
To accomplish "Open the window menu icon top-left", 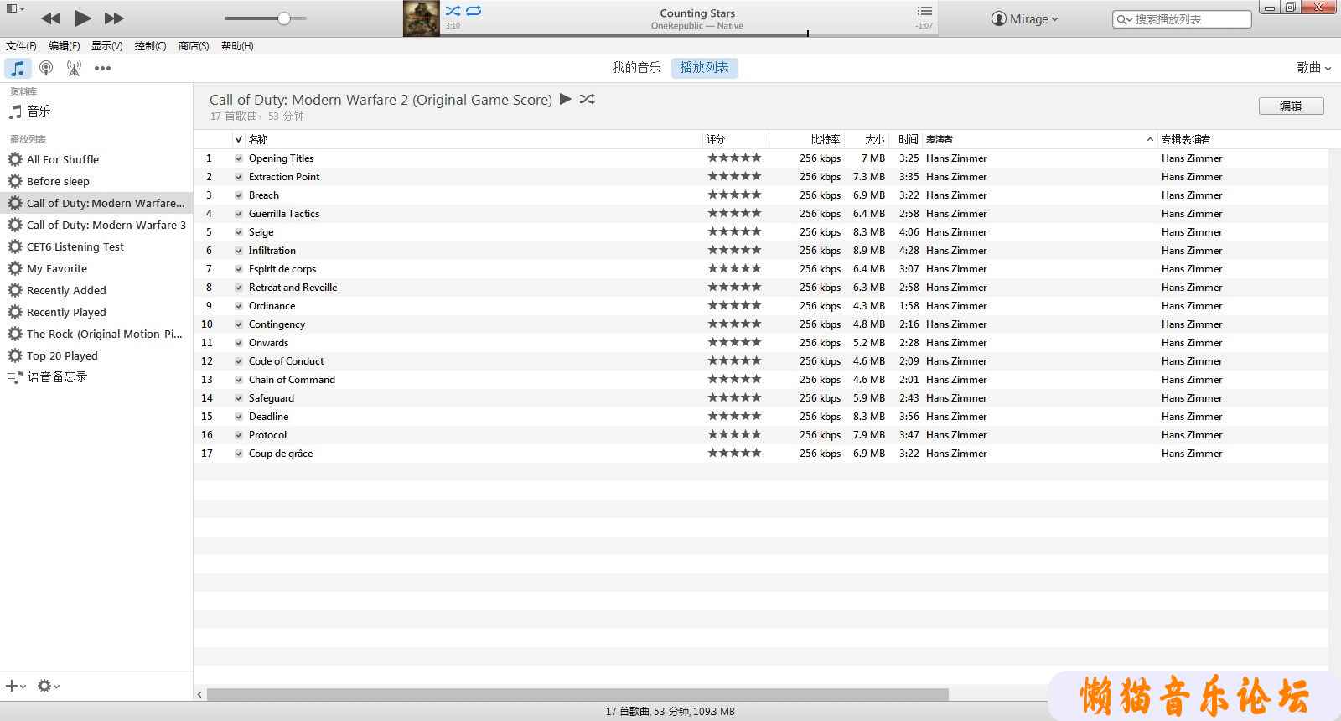I will click(x=15, y=8).
